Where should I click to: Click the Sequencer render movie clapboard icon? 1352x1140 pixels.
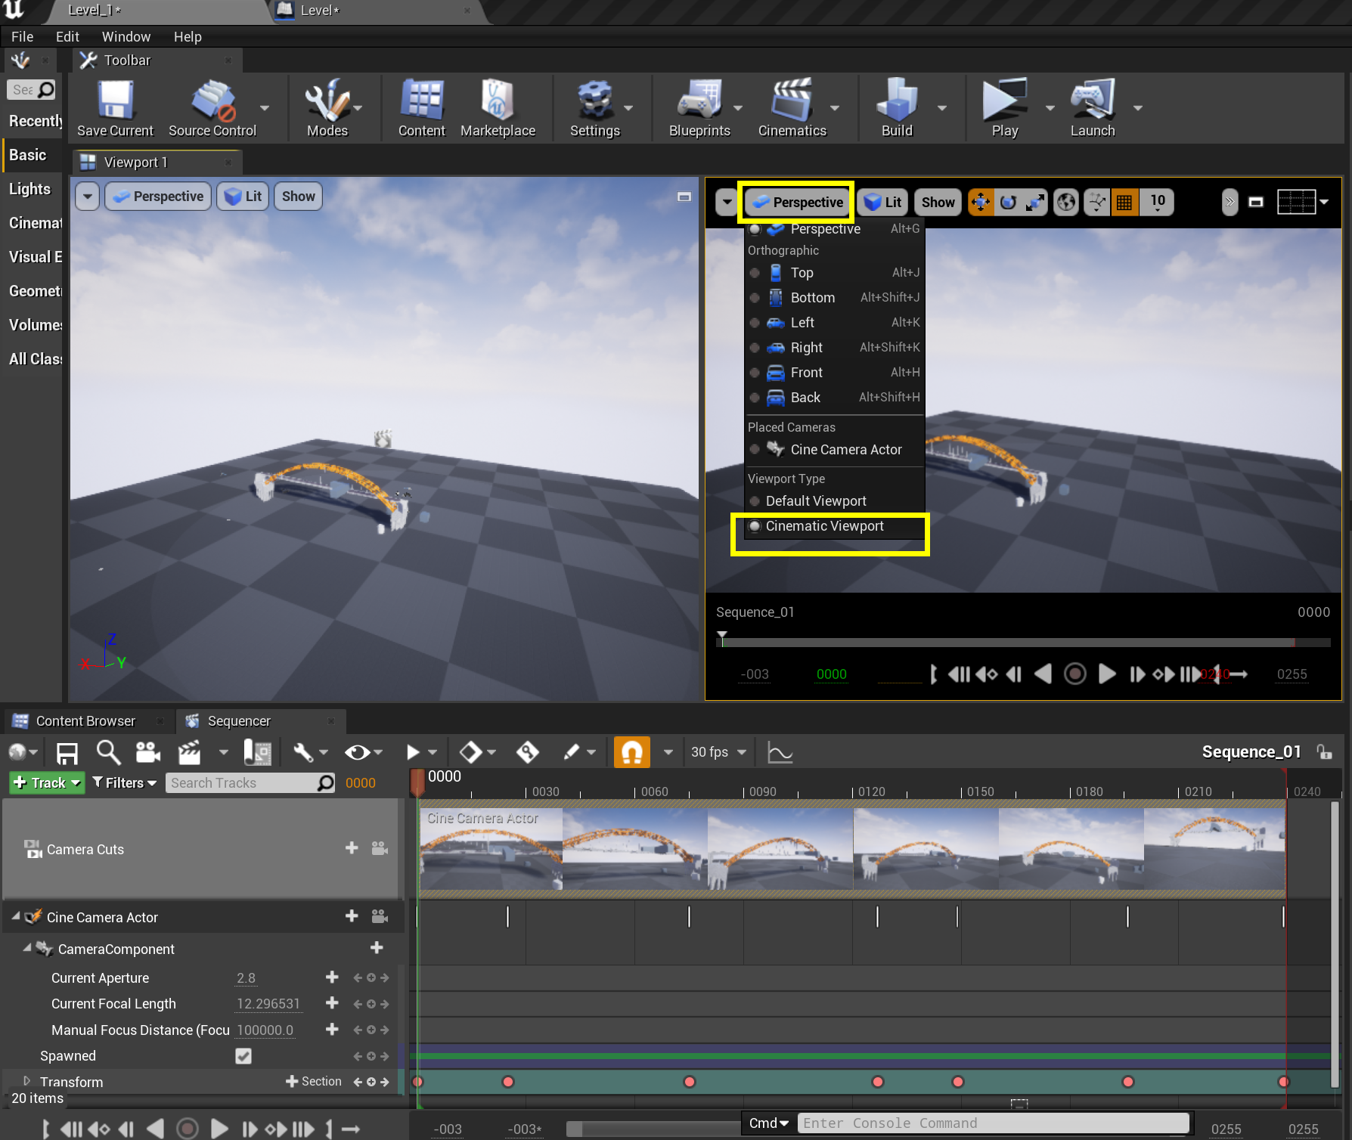pyautogui.click(x=189, y=752)
